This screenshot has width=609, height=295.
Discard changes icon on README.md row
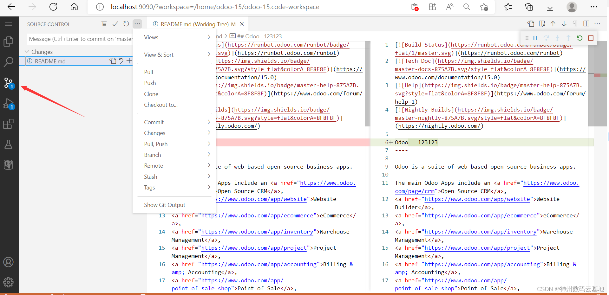121,61
